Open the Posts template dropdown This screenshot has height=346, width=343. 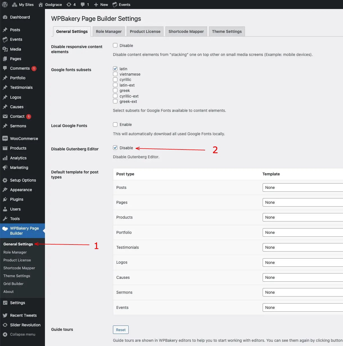tap(303, 187)
